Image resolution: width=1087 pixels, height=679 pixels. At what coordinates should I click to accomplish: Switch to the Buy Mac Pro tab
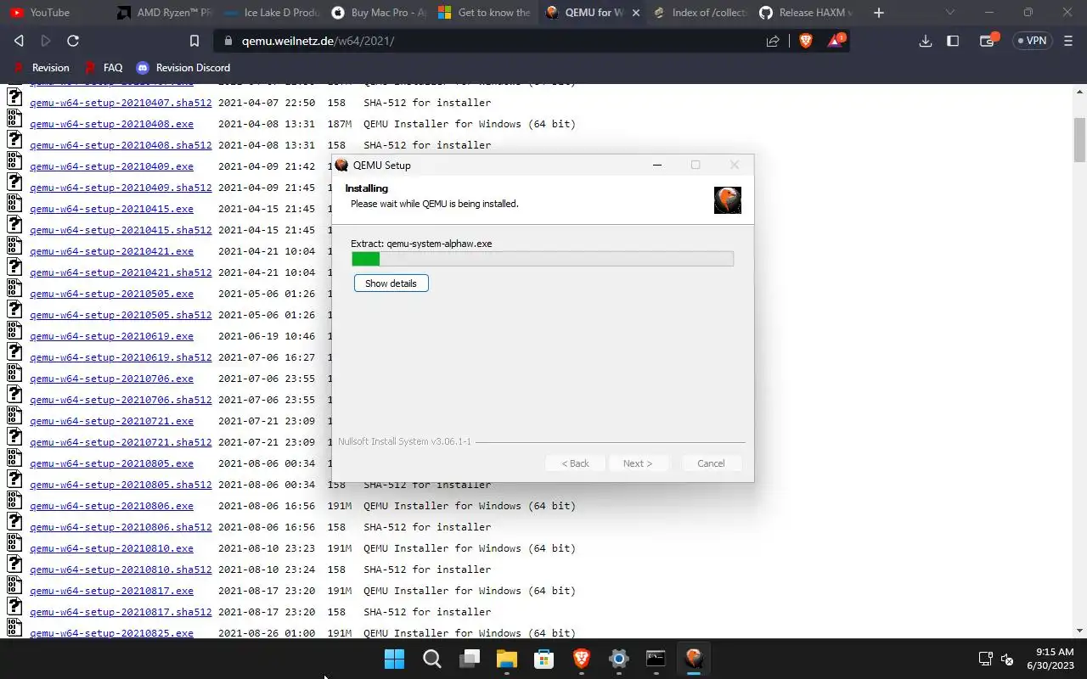tap(378, 13)
